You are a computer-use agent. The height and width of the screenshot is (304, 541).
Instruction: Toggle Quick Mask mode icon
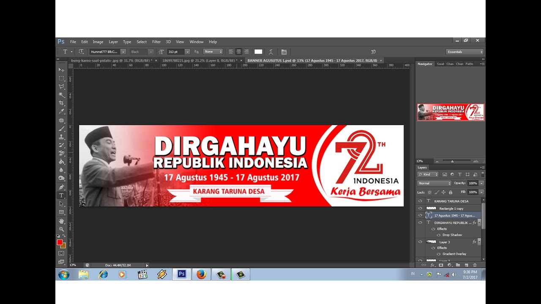click(x=61, y=253)
